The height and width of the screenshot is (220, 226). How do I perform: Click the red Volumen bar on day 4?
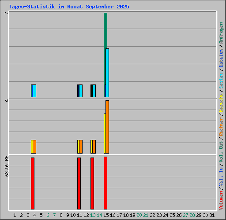[33, 183]
